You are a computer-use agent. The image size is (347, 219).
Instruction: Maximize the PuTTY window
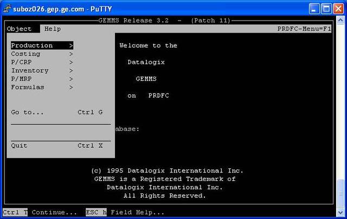(x=326, y=9)
